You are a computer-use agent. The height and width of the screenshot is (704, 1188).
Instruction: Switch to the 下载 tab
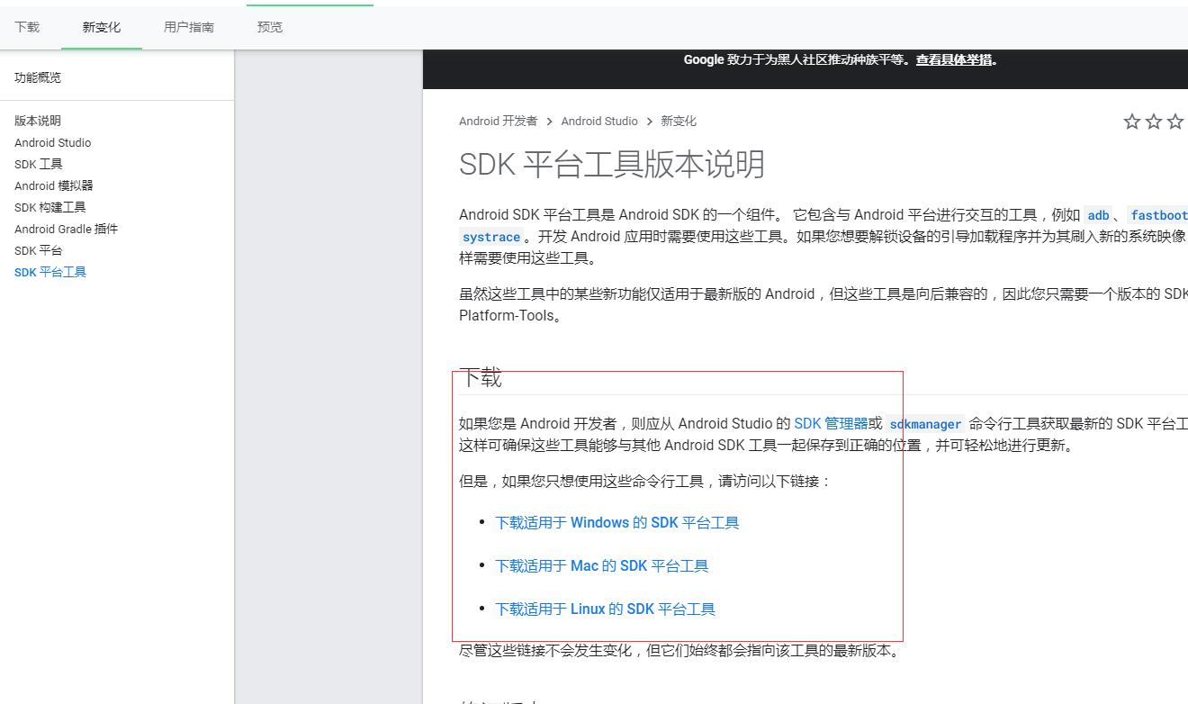click(x=26, y=27)
